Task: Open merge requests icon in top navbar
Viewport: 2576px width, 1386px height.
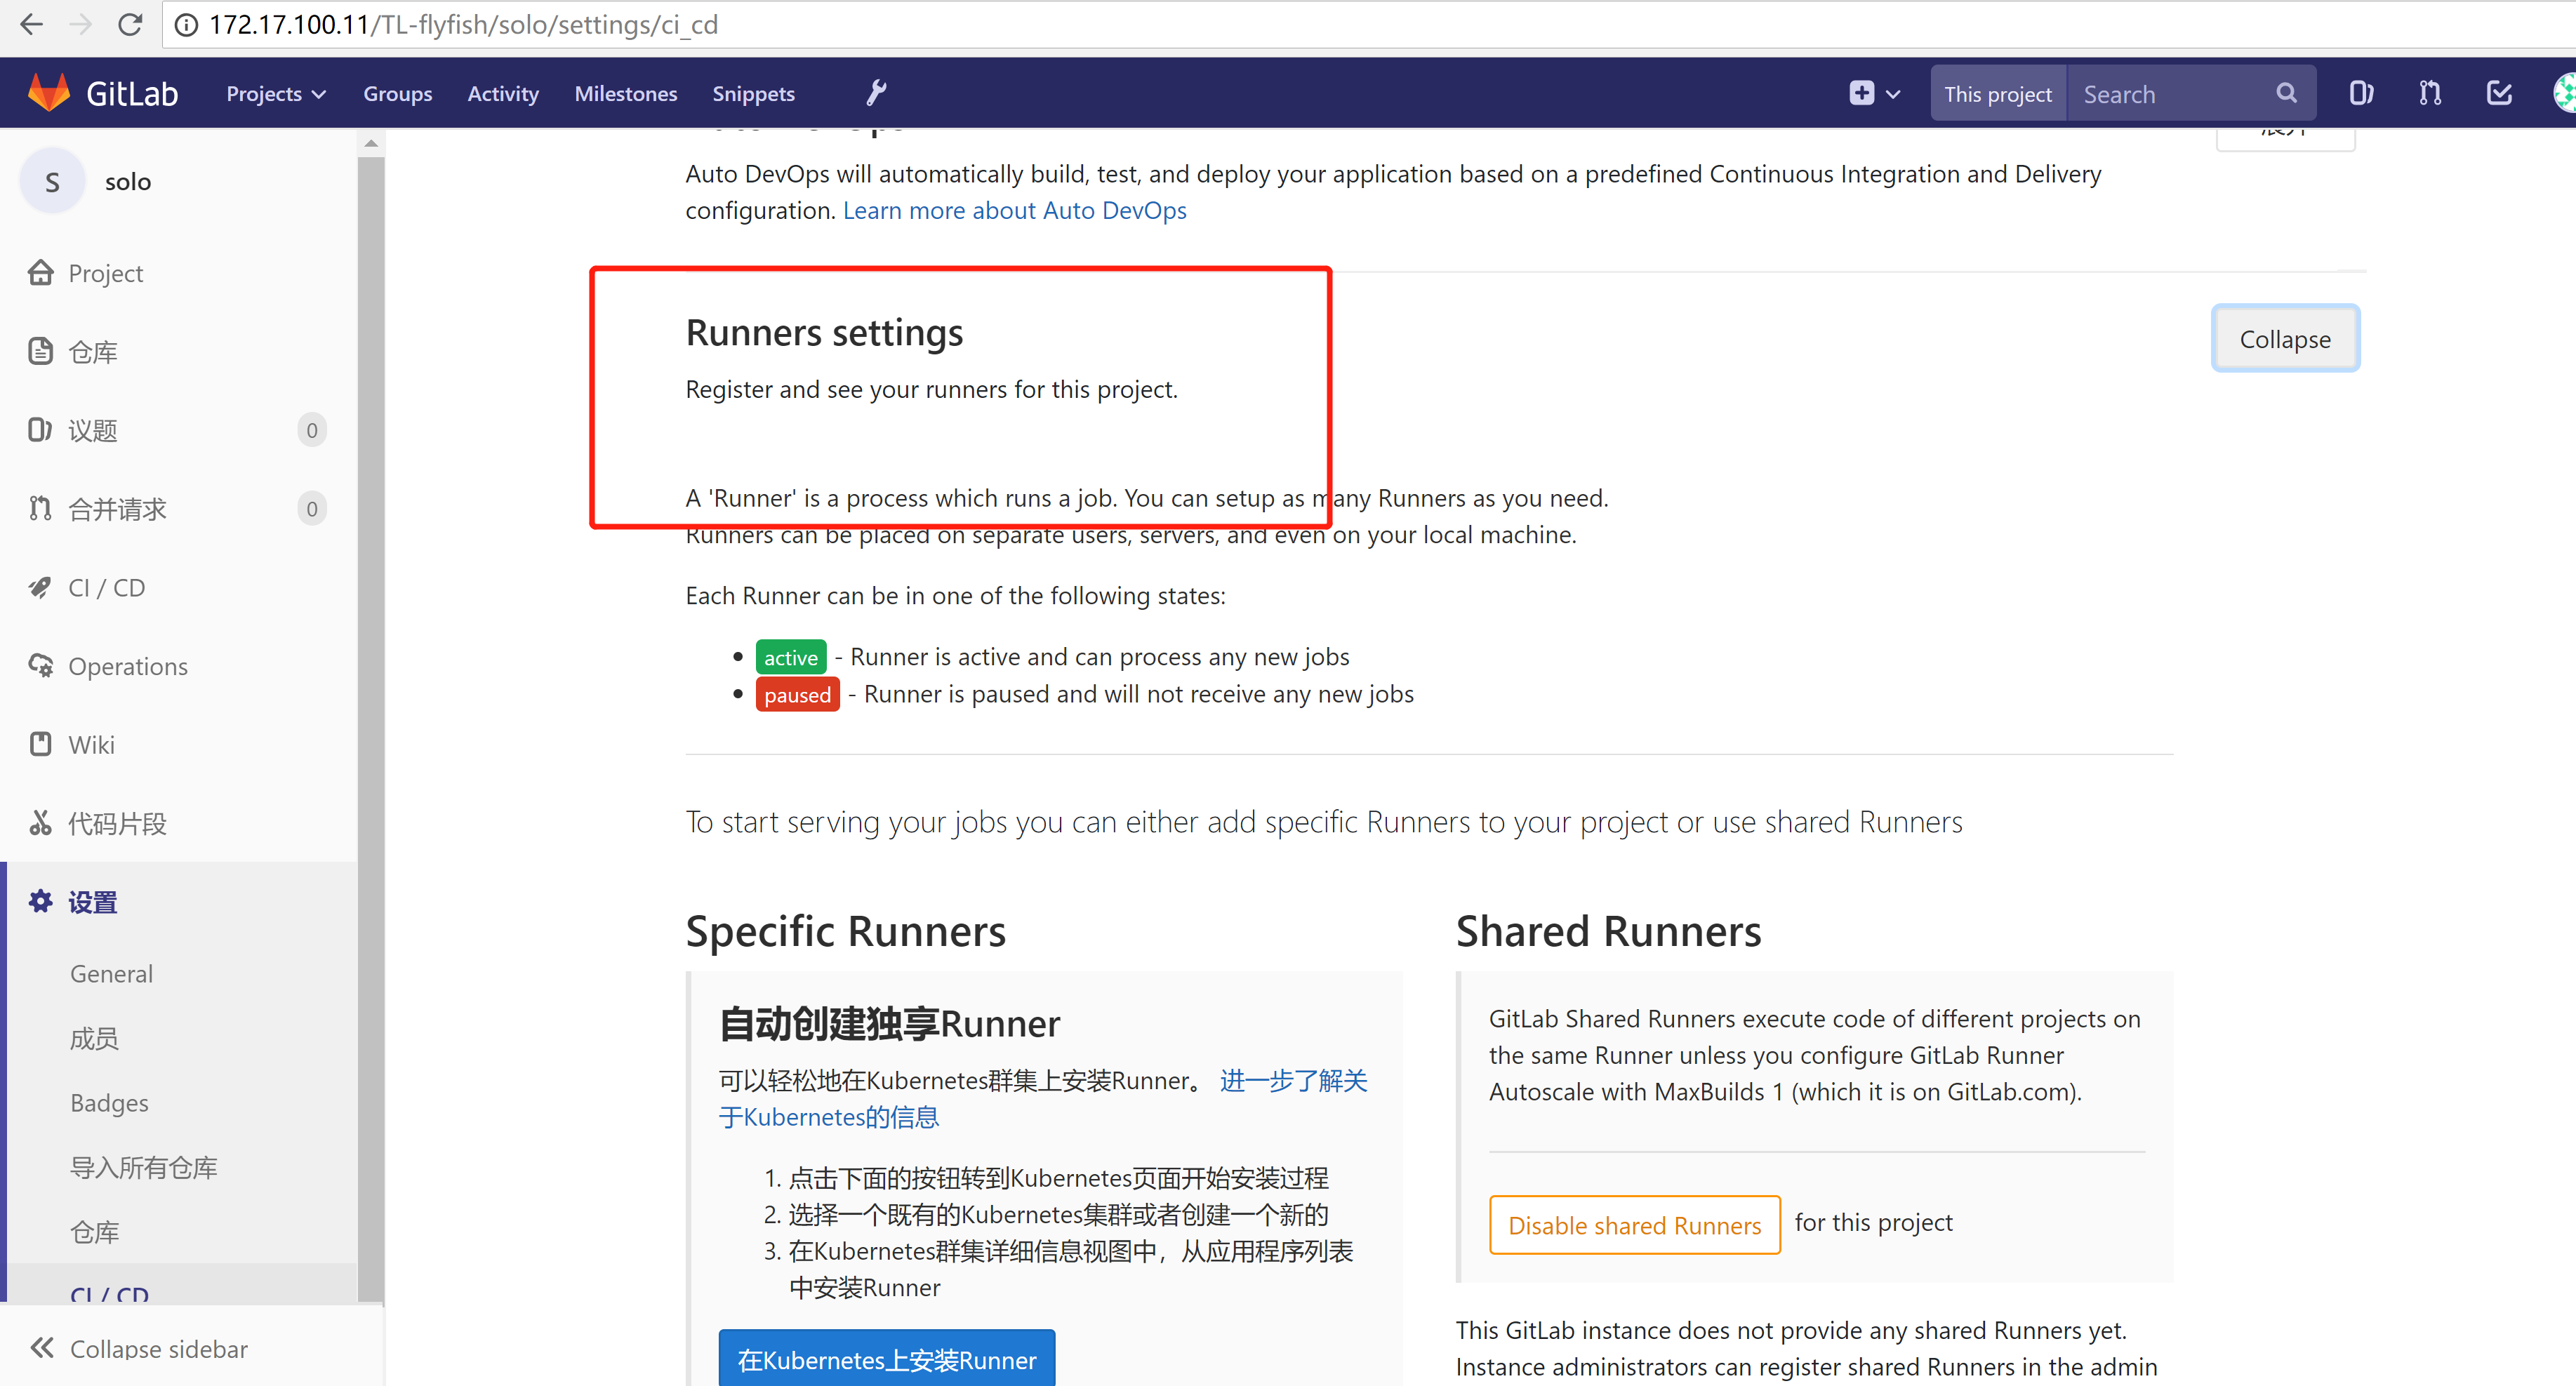Action: pos(2430,93)
